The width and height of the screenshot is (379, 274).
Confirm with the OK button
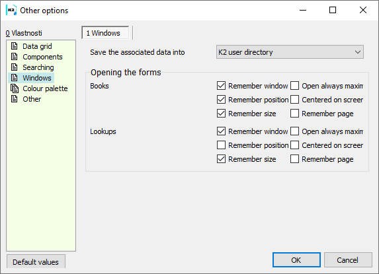(296, 260)
